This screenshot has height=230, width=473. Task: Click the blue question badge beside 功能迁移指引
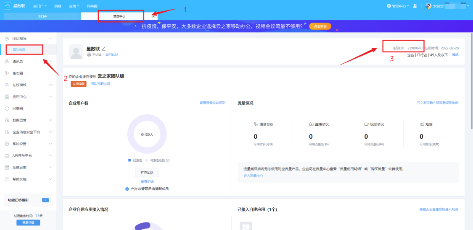point(45,200)
